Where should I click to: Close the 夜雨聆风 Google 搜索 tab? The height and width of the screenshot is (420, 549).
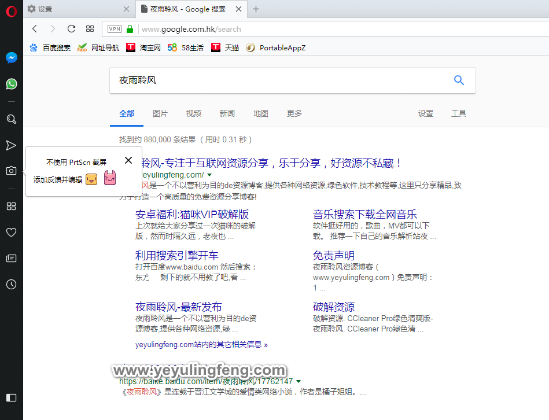click(x=238, y=9)
